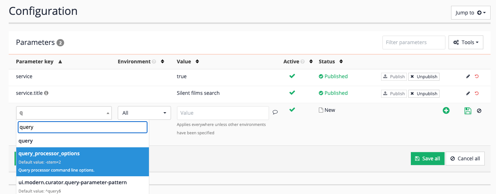The width and height of the screenshot is (496, 194).
Task: Open the Tools dropdown menu
Action: 466,42
